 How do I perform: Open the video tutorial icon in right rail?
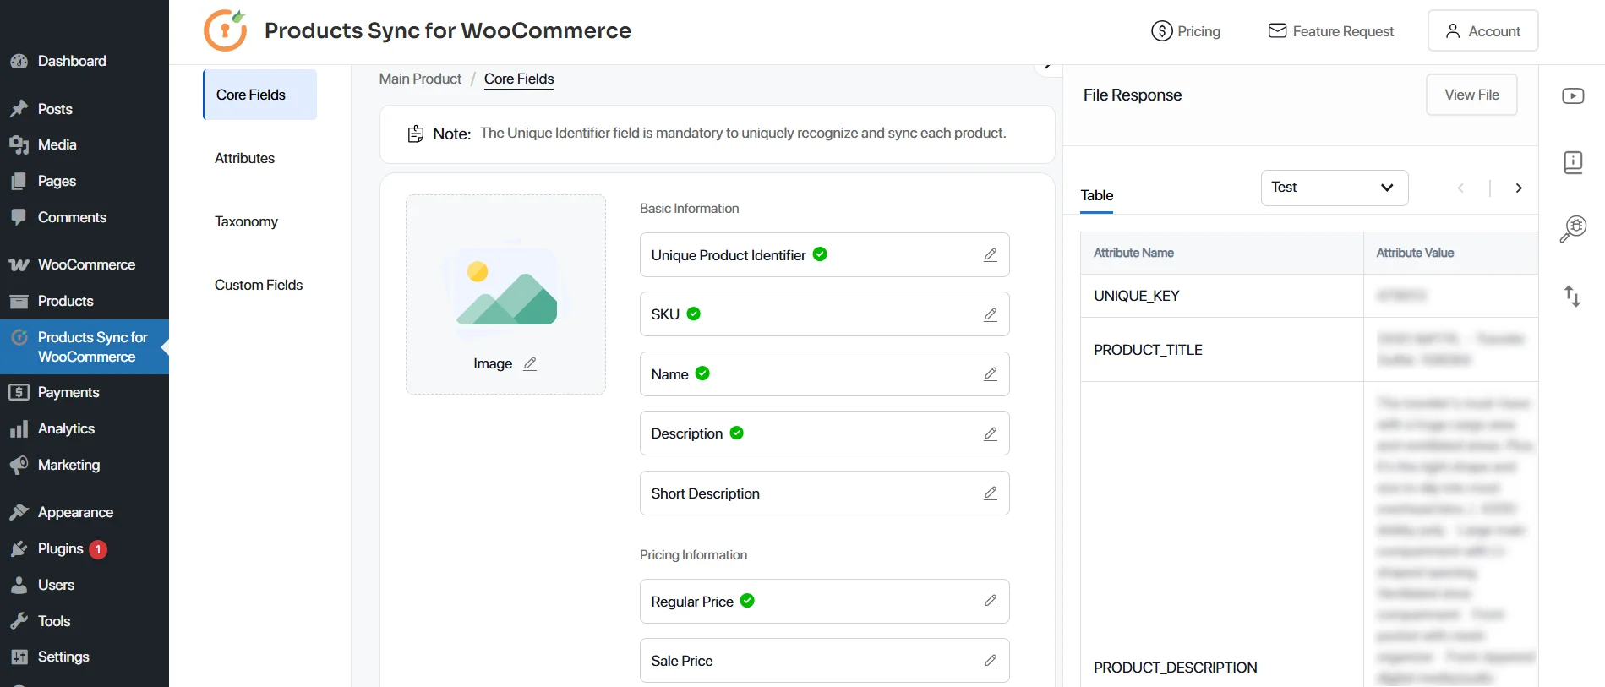click(x=1573, y=95)
